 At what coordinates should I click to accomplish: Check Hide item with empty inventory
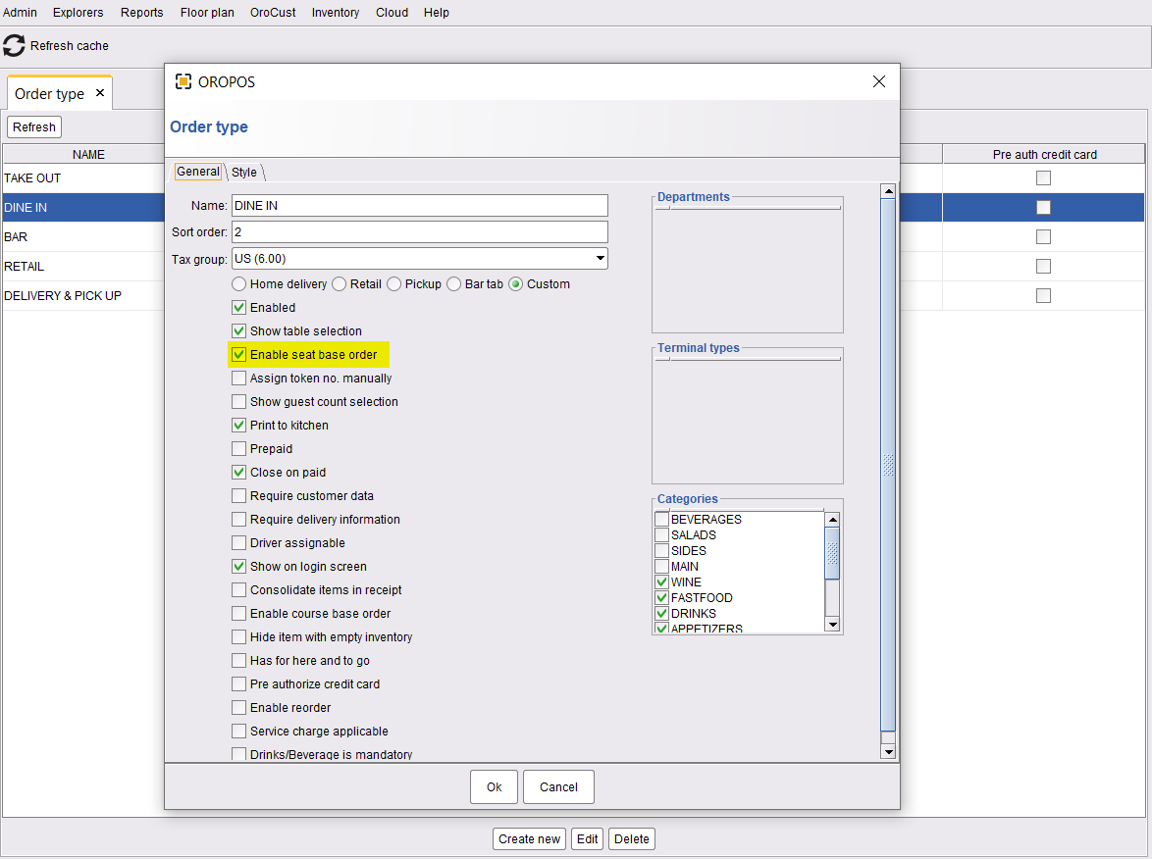[x=238, y=636]
